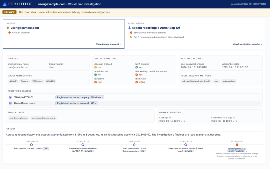Viewport: 270px width, 169px height.
Task: Click the DEMO-LAPTOP-01 device name
Action: coord(23,97)
